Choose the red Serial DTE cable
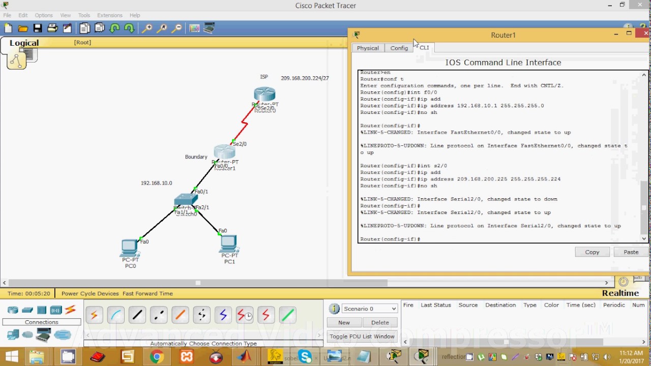Screen dimensions: 651x366 [266, 315]
